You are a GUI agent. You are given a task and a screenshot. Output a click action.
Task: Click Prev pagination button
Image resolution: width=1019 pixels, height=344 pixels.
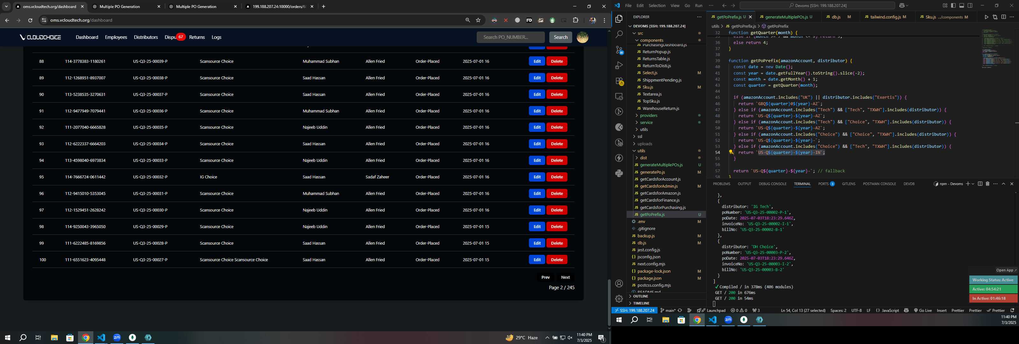click(545, 277)
